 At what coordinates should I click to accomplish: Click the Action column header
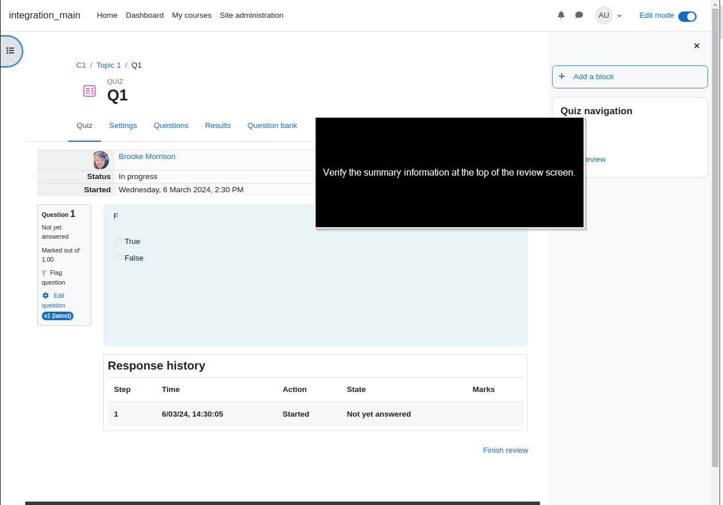coord(295,390)
